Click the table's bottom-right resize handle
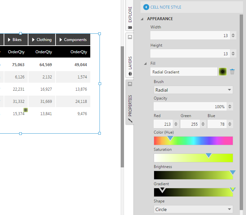Viewport: 246px width, 215px height. [x=100, y=133]
